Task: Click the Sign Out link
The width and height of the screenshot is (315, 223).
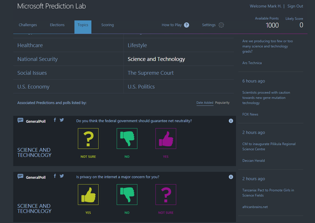Action: coord(295,6)
